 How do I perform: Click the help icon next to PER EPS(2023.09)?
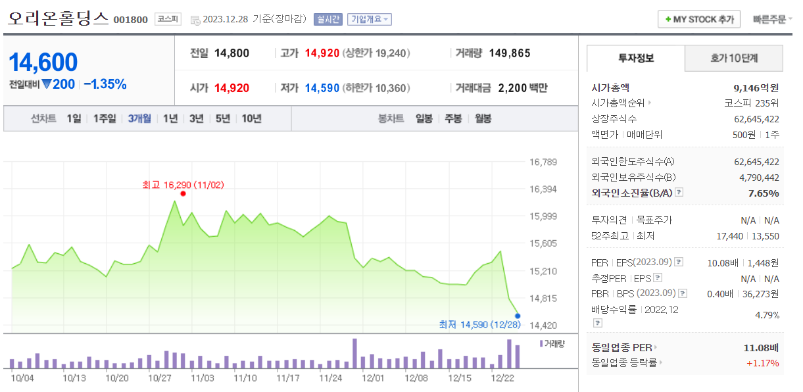(x=679, y=262)
